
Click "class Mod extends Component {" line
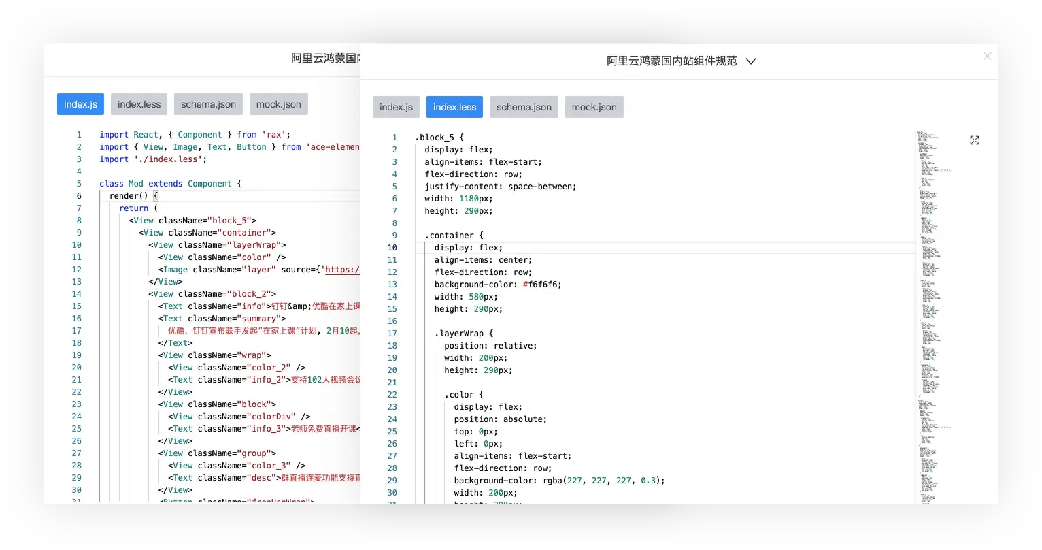[170, 184]
